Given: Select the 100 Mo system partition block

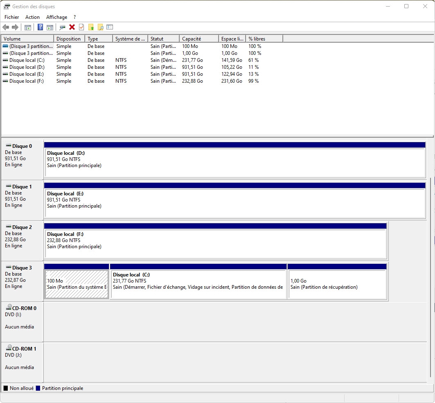Looking at the screenshot, I should (x=77, y=284).
